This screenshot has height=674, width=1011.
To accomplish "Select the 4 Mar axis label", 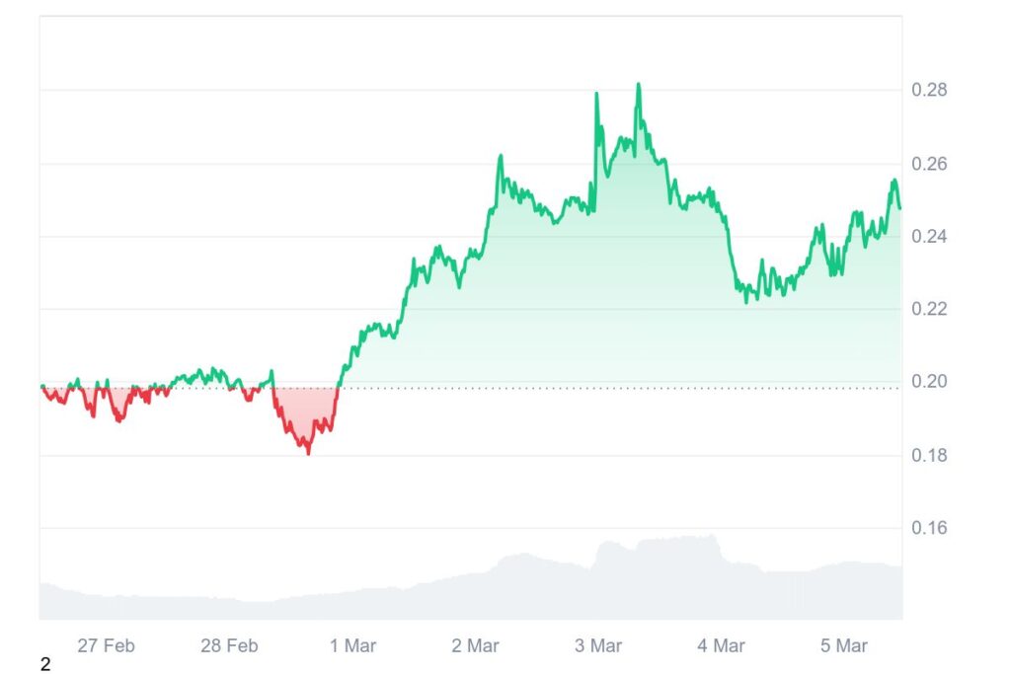I will 721,646.
